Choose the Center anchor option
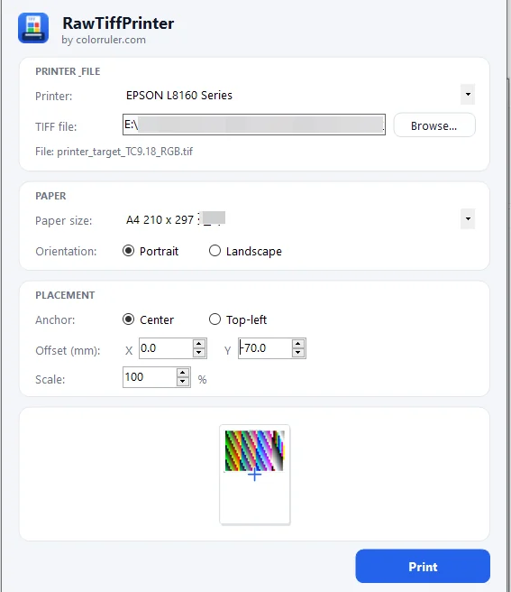The image size is (511, 592). pos(148,319)
